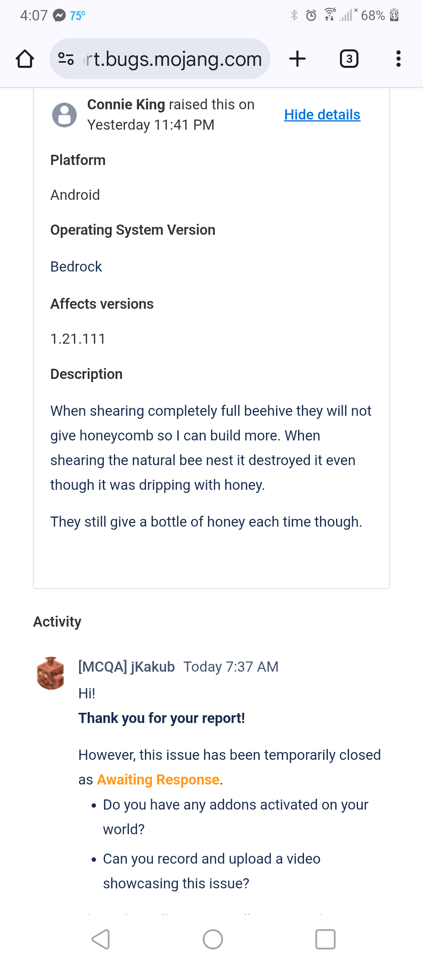Tap the affected version 1.21.111
This screenshot has height=964, width=423.
pyautogui.click(x=78, y=339)
